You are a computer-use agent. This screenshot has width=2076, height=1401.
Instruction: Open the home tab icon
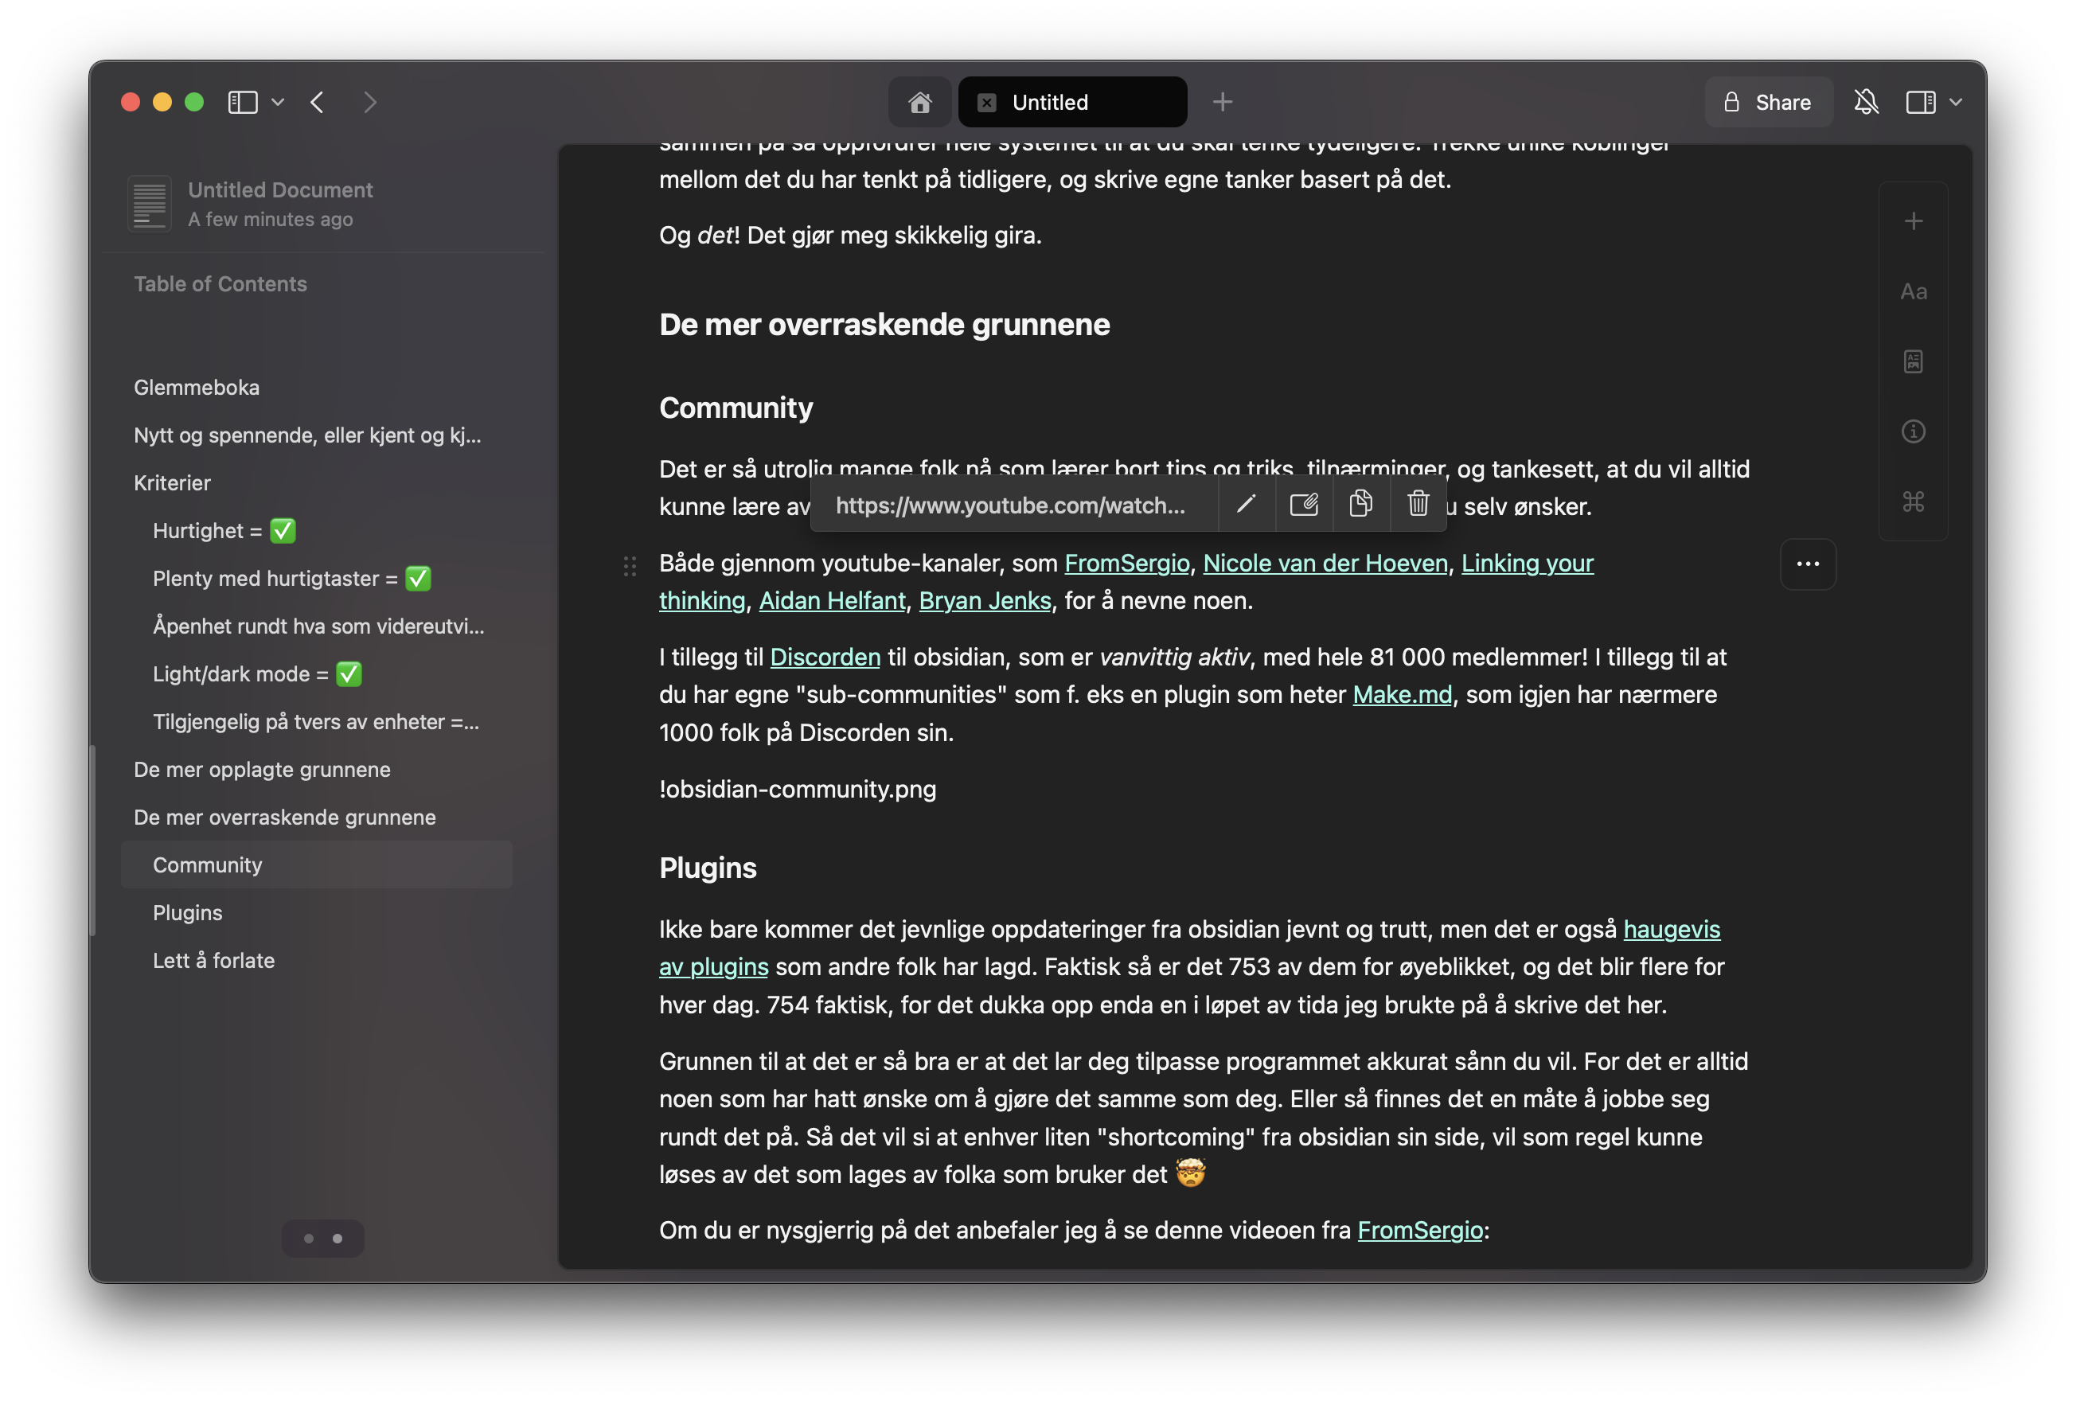[x=919, y=103]
